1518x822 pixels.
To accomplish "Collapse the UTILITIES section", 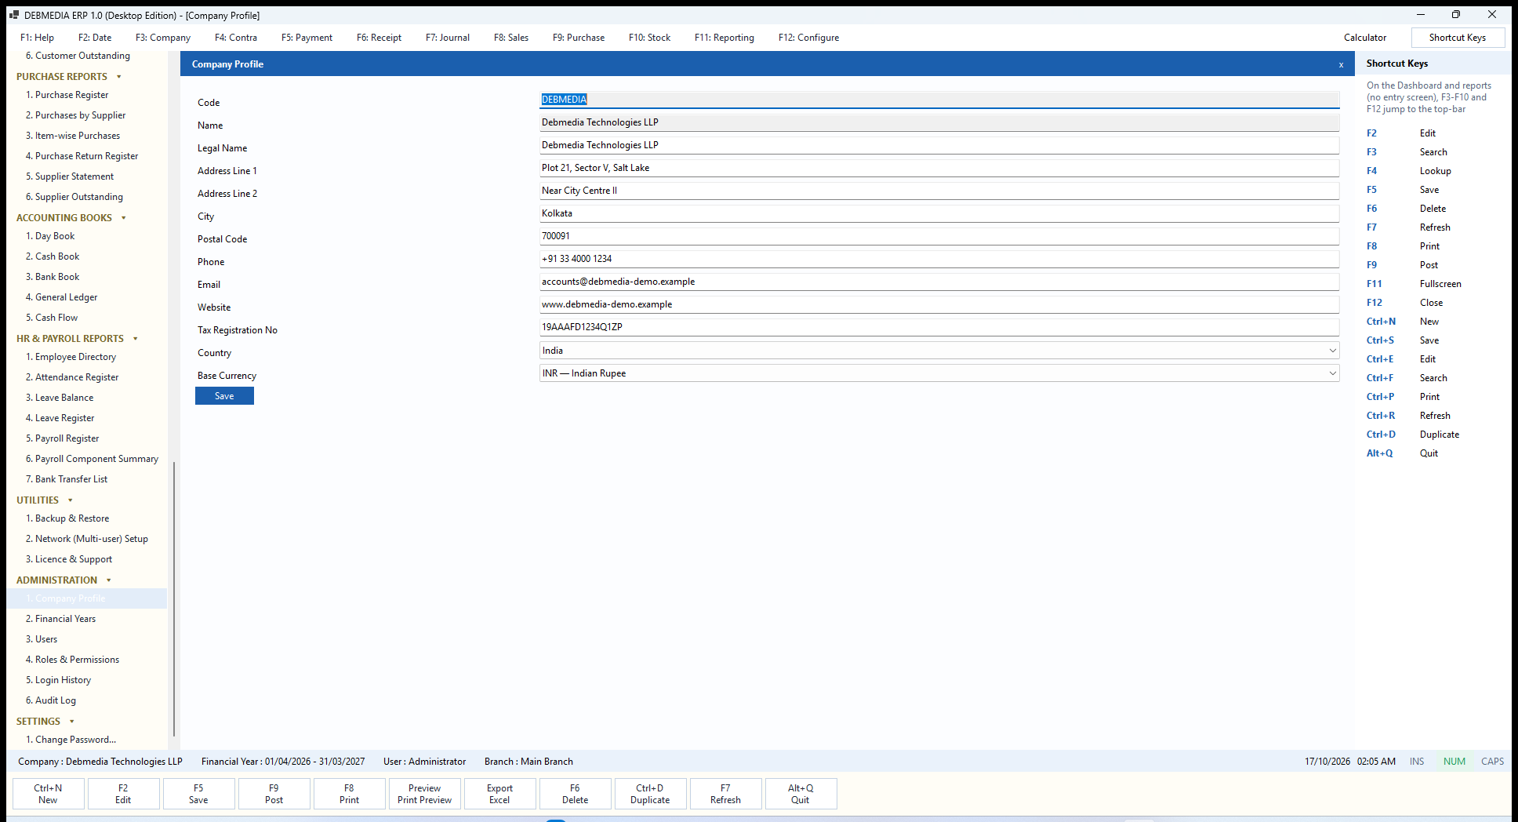I will click(70, 500).
